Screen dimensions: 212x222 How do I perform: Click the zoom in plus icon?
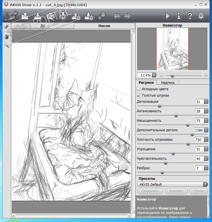pyautogui.click(x=206, y=75)
